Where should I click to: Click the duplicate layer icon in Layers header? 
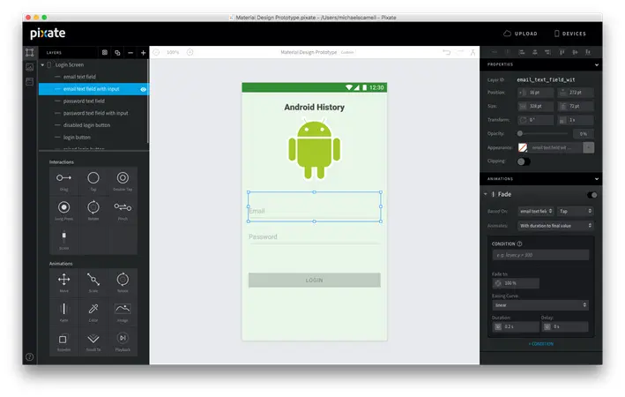[117, 53]
